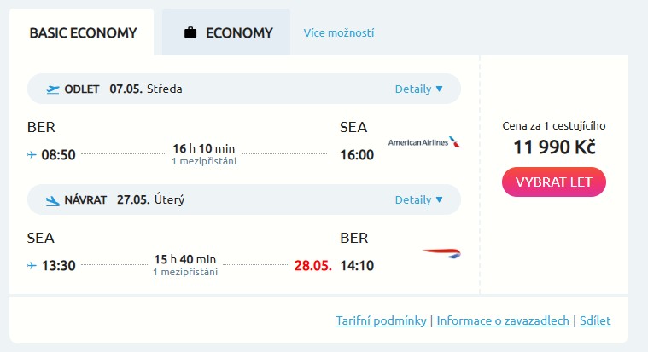Open the Více možností link
This screenshot has height=352, width=648.
point(339,33)
